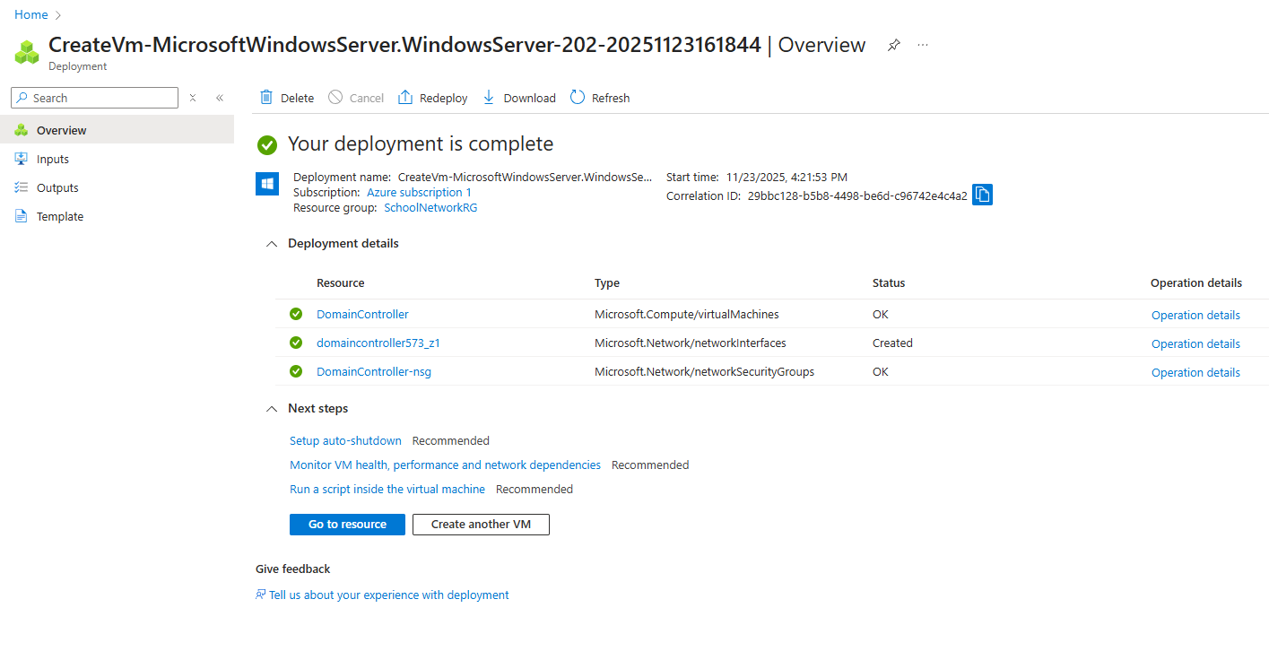
Task: Collapse the sidebar using the double chevron
Action: point(220,98)
